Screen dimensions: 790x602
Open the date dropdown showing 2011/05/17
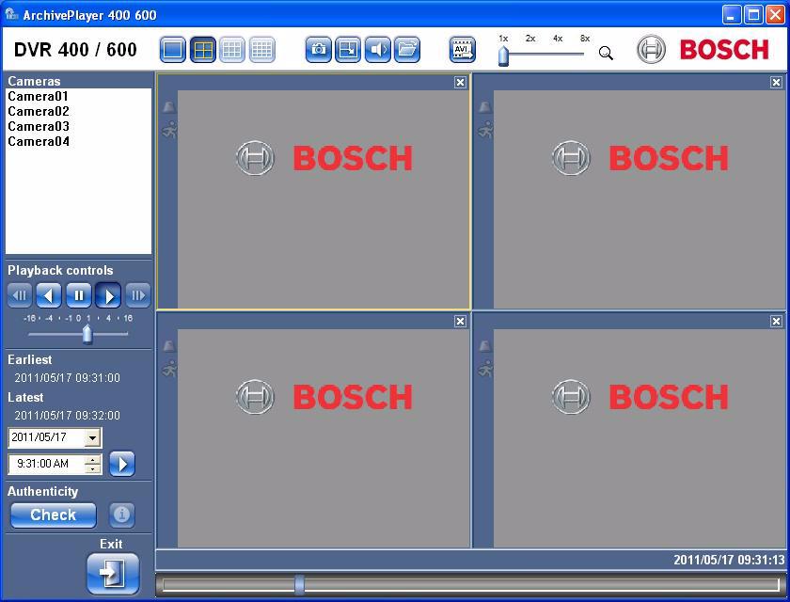92,437
